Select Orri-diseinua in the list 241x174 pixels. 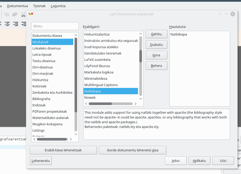(x=52, y=67)
